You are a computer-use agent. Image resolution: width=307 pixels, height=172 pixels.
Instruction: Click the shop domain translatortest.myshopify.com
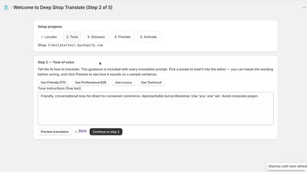(75, 45)
